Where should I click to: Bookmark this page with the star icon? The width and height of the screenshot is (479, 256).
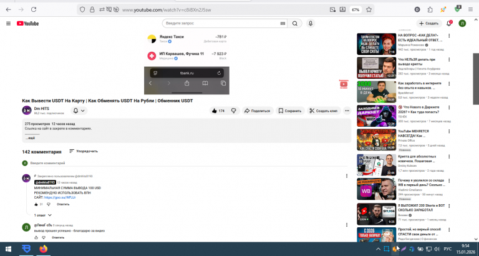(369, 10)
